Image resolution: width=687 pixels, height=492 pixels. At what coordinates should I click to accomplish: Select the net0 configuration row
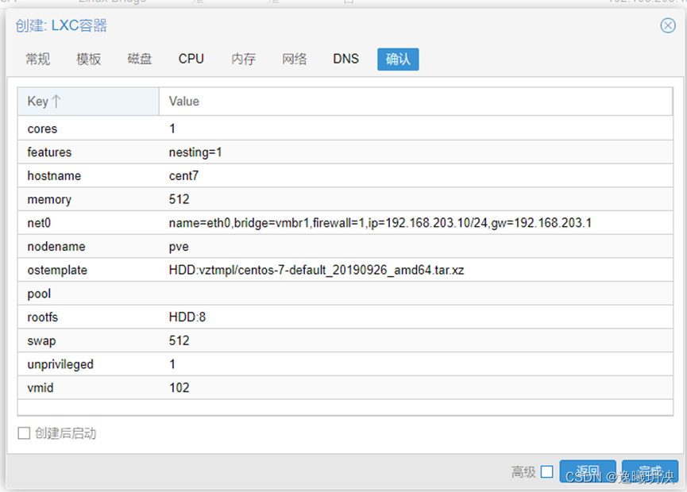point(238,223)
